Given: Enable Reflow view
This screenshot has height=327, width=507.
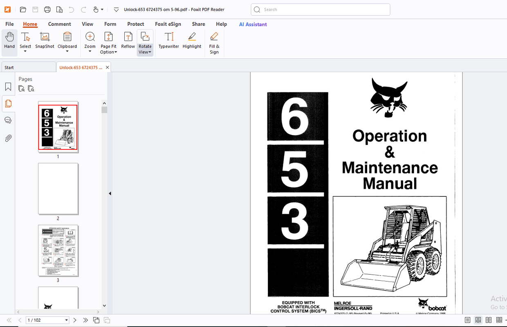Looking at the screenshot, I should coord(128,41).
